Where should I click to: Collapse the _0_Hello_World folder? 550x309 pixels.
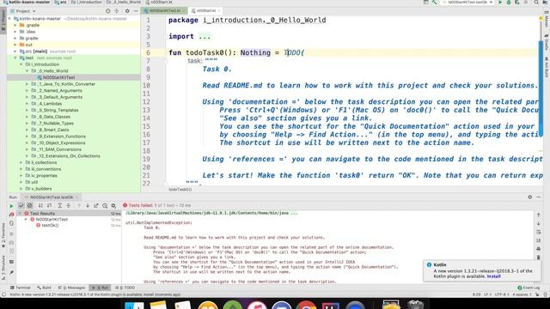pos(27,71)
